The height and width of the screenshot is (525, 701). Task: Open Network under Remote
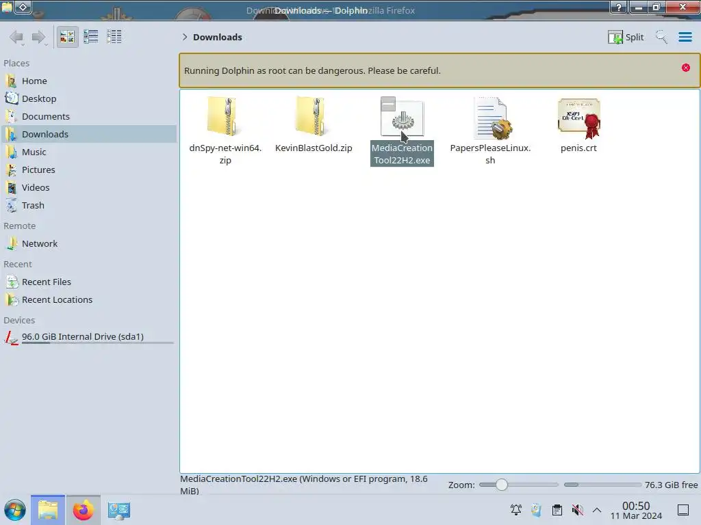click(x=88, y=244)
